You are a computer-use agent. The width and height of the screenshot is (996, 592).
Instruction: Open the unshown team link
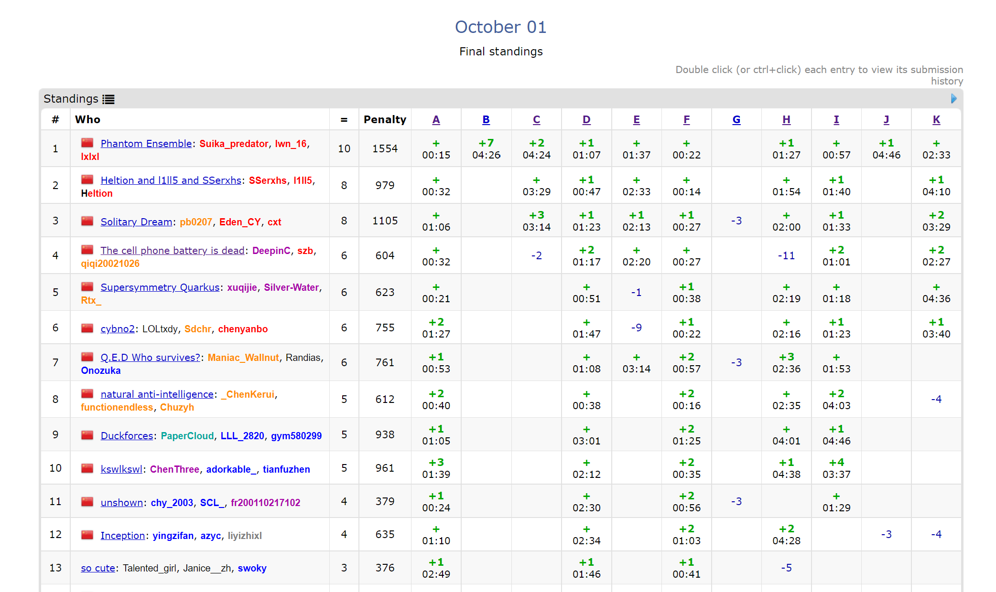(121, 503)
